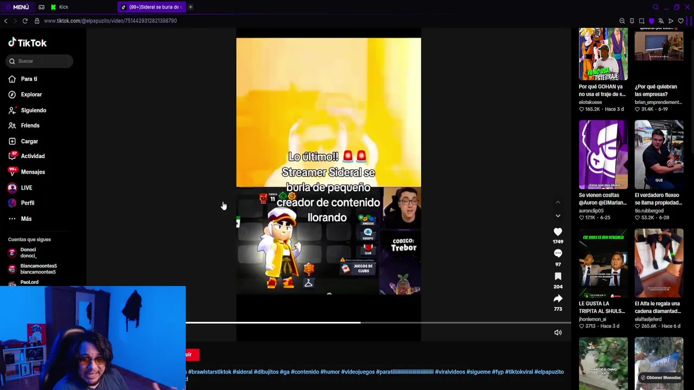Viewport: 694px width, 390px height.
Task: Share the video with arrow icon
Action: point(558,298)
